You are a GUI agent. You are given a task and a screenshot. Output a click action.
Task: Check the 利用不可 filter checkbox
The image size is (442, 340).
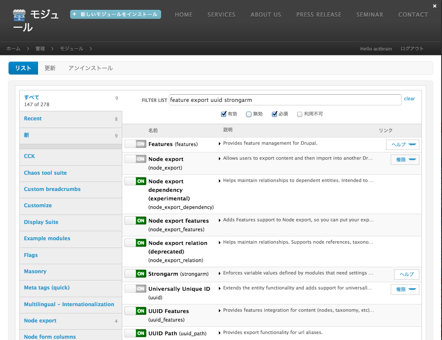(300, 114)
